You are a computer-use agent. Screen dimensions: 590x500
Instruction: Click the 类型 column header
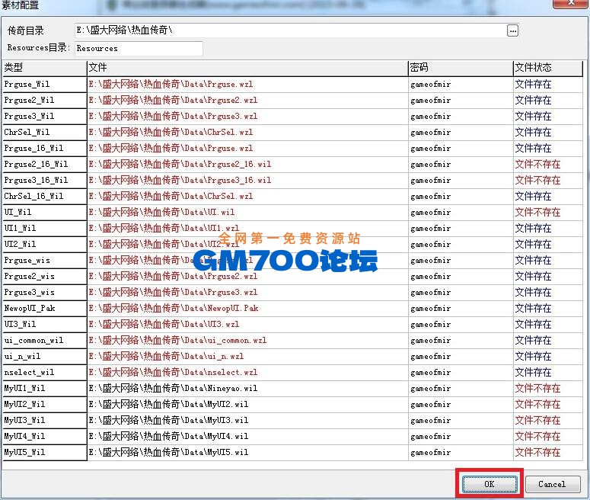pos(44,68)
